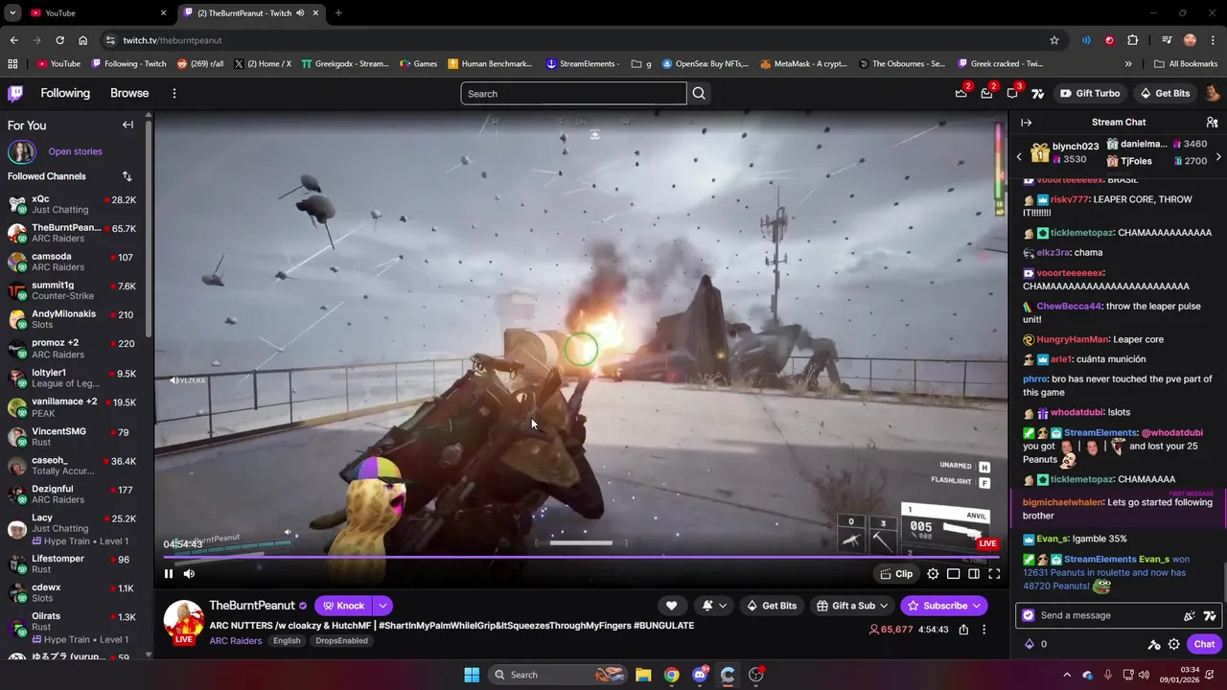Enter fullscreen on the player
The width and height of the screenshot is (1227, 690).
point(994,574)
